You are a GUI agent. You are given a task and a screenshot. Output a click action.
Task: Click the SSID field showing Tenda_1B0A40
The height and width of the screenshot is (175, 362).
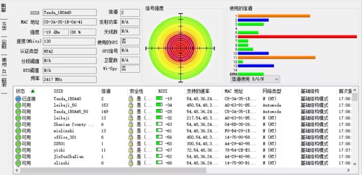69,13
